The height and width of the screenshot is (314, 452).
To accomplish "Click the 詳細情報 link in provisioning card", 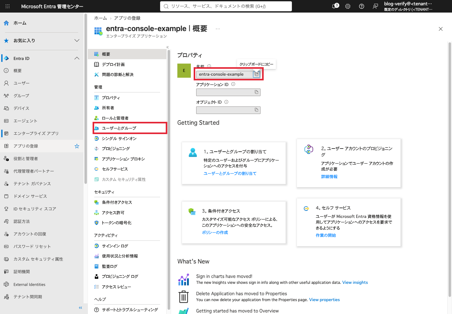I will coord(329,176).
